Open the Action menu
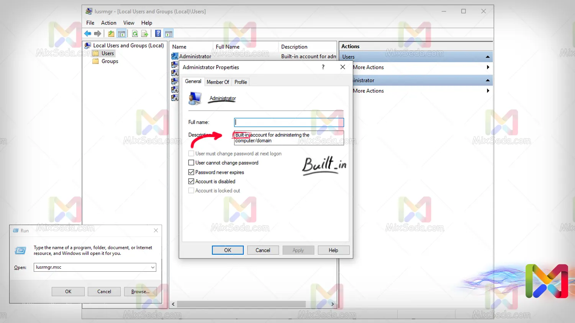The image size is (575, 323). [x=108, y=23]
